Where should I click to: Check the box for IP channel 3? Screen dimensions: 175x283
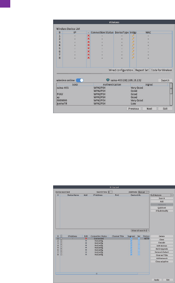[x=61, y=243]
